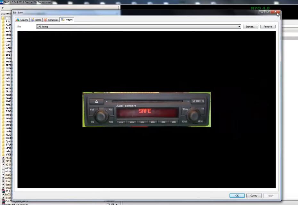
Task: Click the 'vend' drive row in file list
Action: (x=6, y=13)
